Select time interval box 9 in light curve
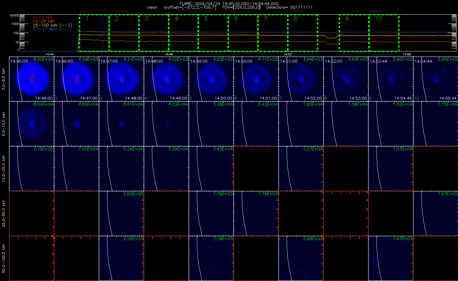 point(354,33)
